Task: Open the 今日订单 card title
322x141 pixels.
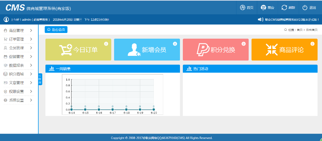Action: tap(86, 50)
